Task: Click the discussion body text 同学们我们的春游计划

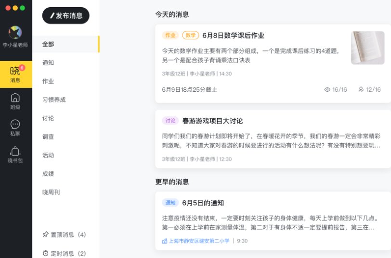Action: tap(271, 141)
